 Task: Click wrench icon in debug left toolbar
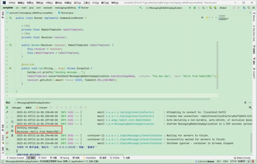[x=7, y=112]
